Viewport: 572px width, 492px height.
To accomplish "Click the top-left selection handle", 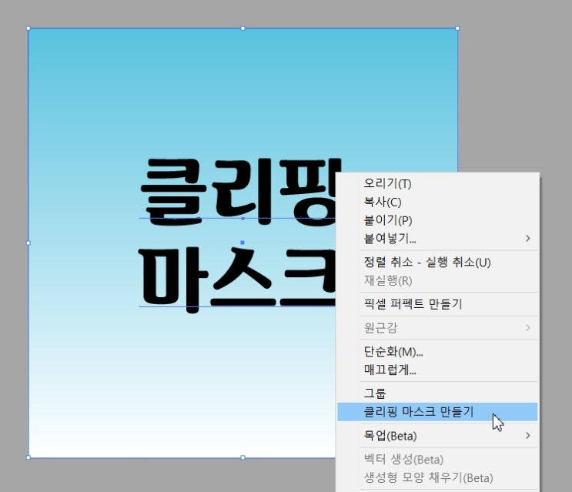I will pos(28,28).
